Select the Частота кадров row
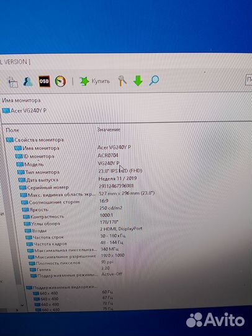This screenshot has height=336, width=252. (47, 244)
